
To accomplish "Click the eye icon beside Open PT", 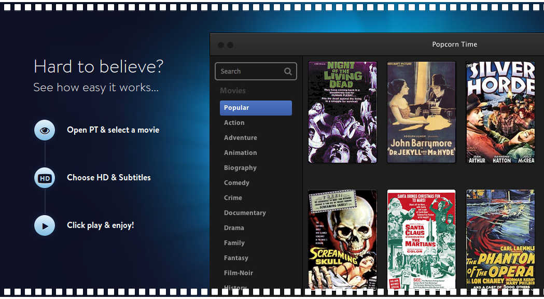I will [45, 130].
